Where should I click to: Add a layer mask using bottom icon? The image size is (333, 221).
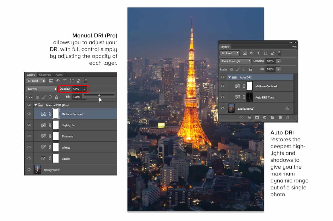(257, 118)
